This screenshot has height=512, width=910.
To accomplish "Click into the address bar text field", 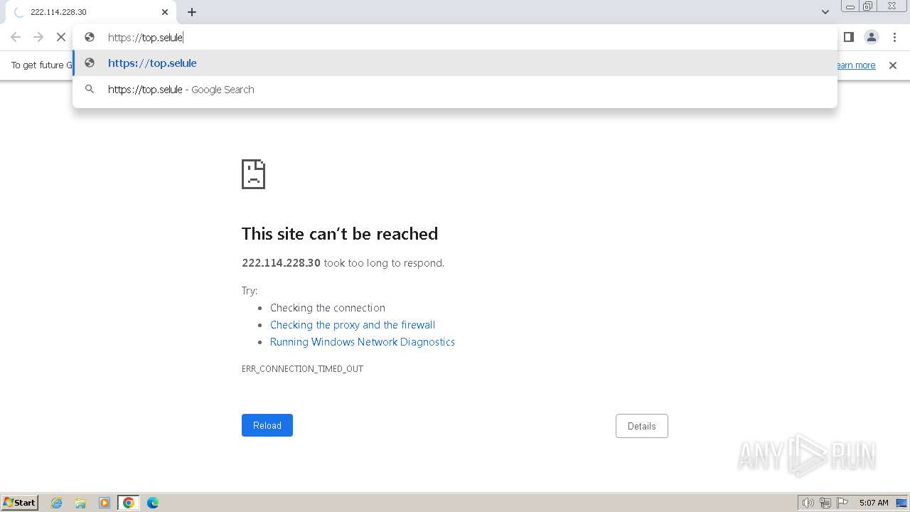I will tap(427, 37).
